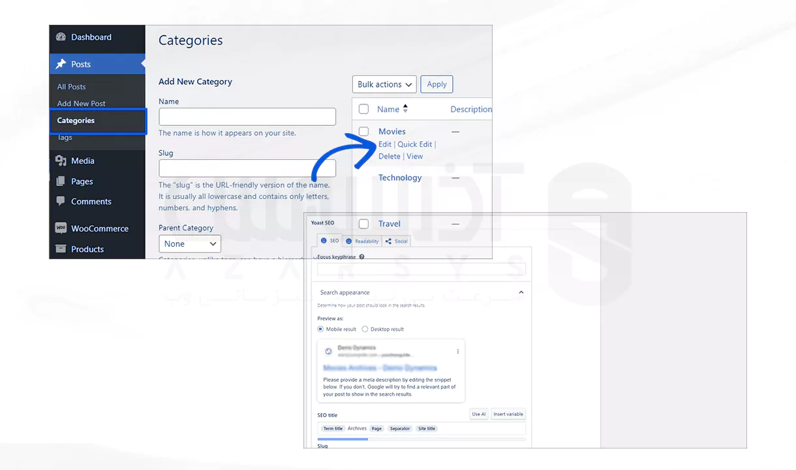796x470 pixels.
Task: Click the category Name input field
Action: point(247,117)
